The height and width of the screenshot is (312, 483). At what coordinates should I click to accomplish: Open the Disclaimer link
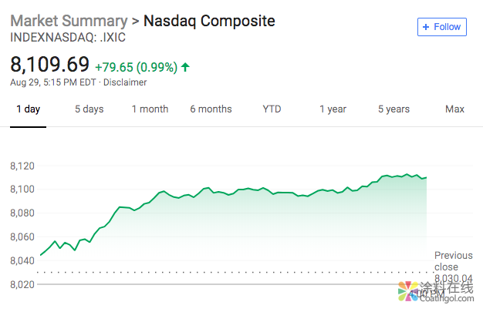coord(125,82)
